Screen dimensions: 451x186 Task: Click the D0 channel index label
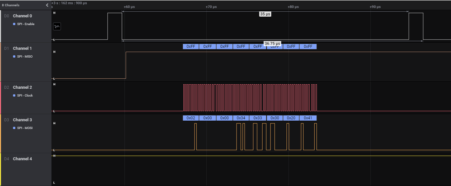pos(6,16)
